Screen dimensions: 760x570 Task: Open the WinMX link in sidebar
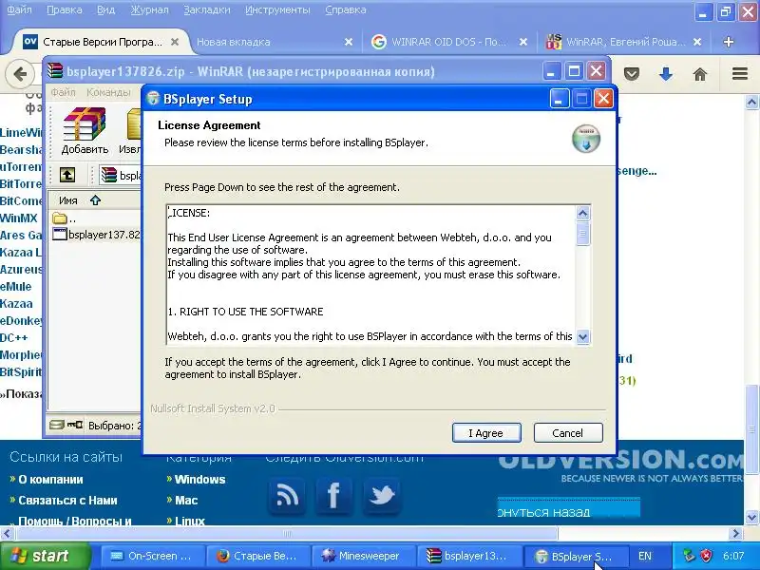click(19, 218)
